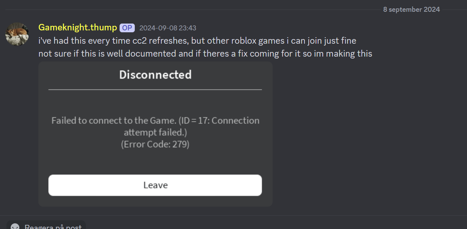
Task: Click the Error Code 279 text in image
Action: pos(155,144)
